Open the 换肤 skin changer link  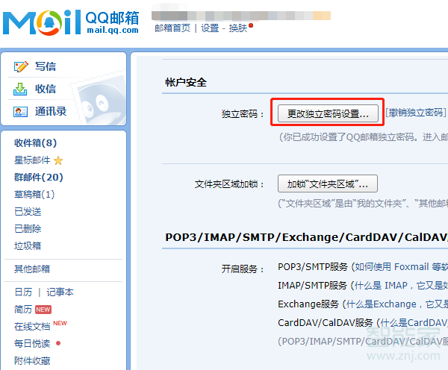point(237,28)
